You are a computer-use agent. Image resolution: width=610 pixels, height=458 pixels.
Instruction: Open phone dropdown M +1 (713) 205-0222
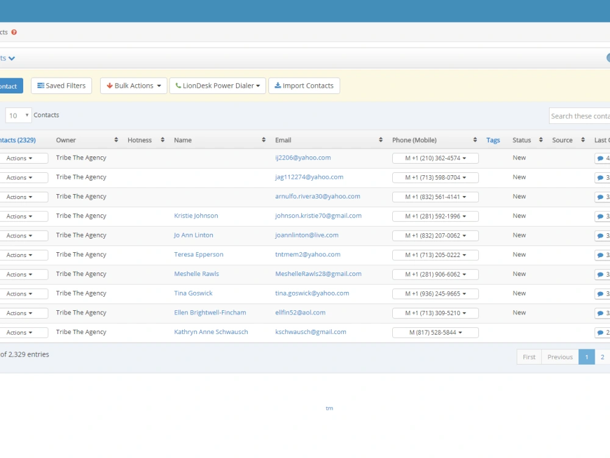coord(436,255)
